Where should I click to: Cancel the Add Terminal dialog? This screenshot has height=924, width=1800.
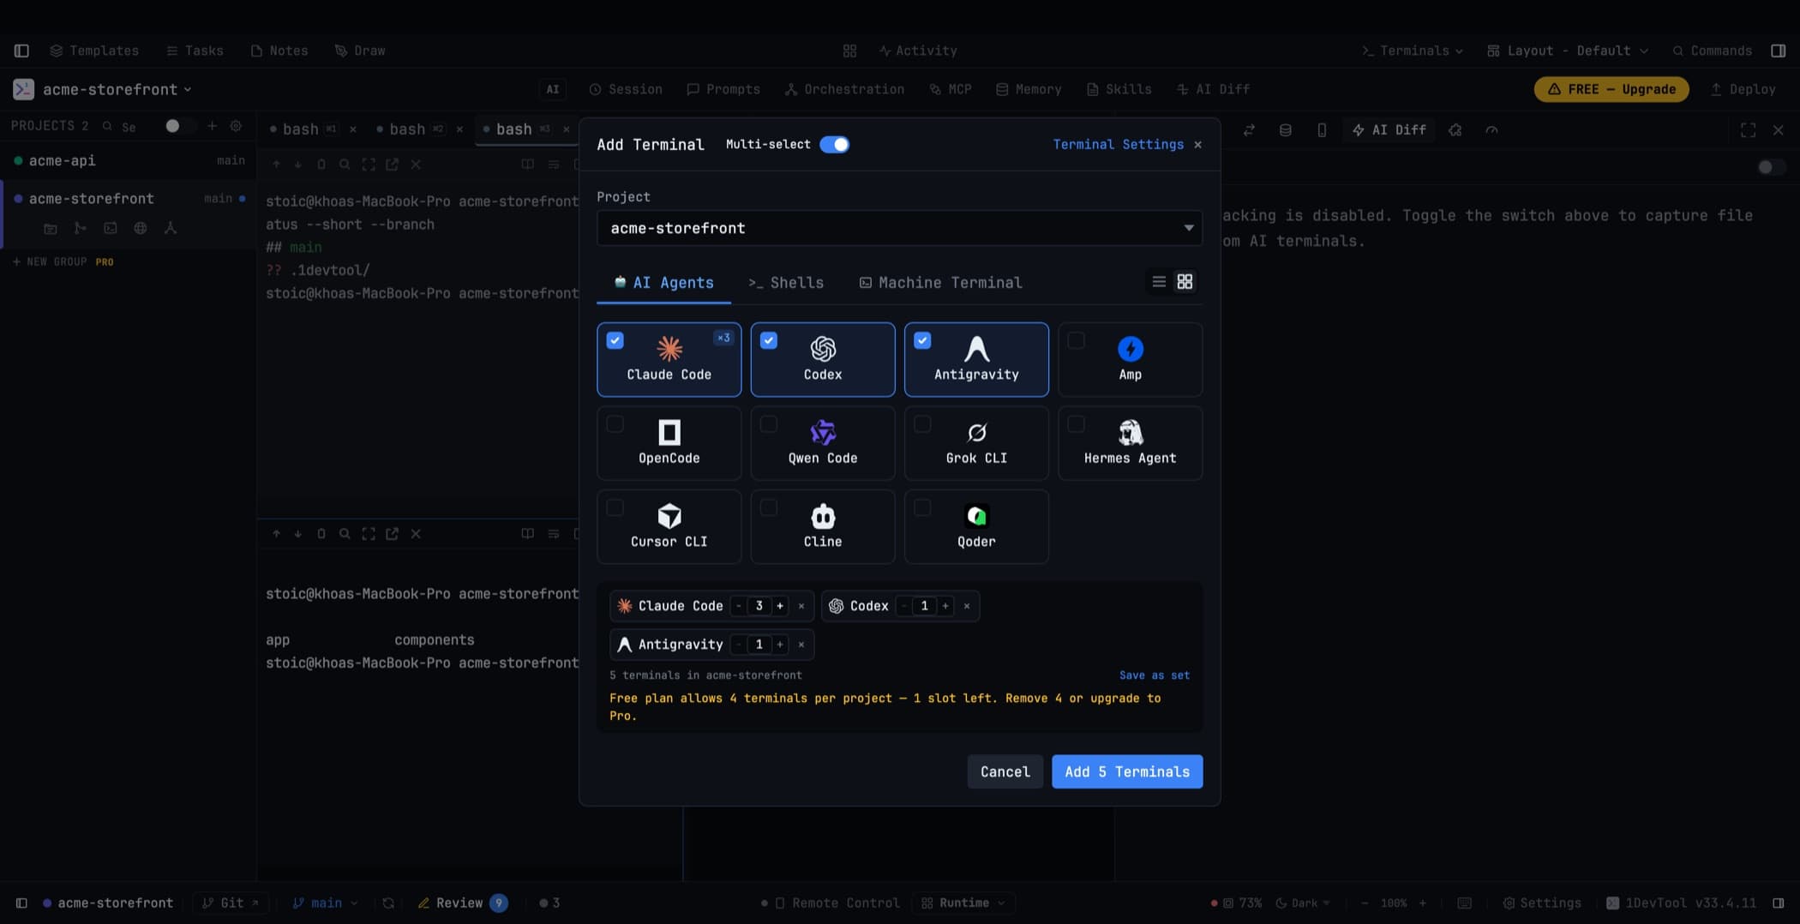point(1005,771)
